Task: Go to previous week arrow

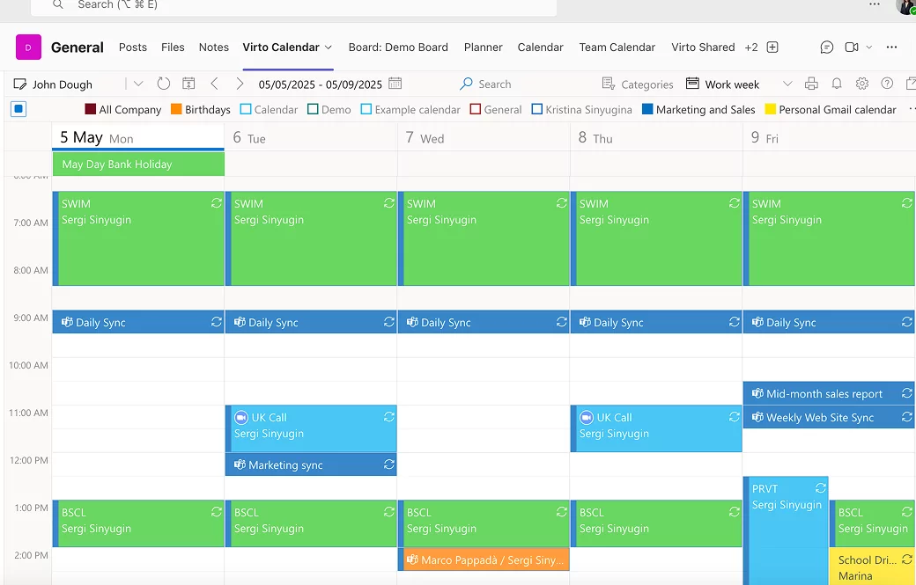Action: 214,84
